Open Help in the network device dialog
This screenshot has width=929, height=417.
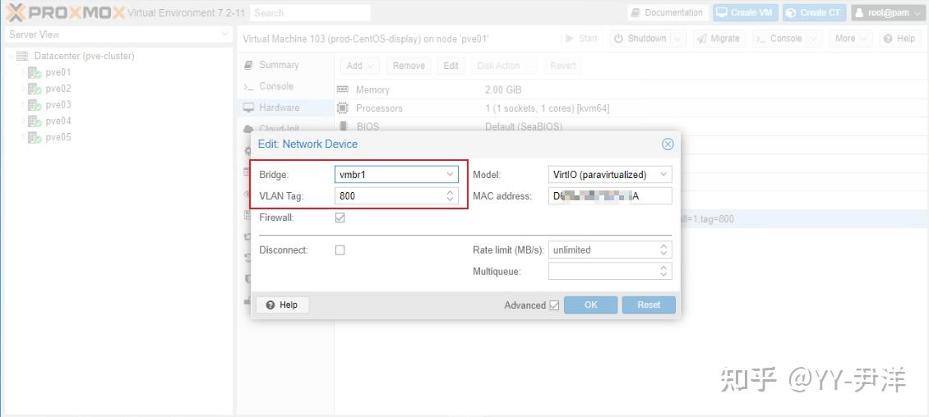tap(282, 305)
